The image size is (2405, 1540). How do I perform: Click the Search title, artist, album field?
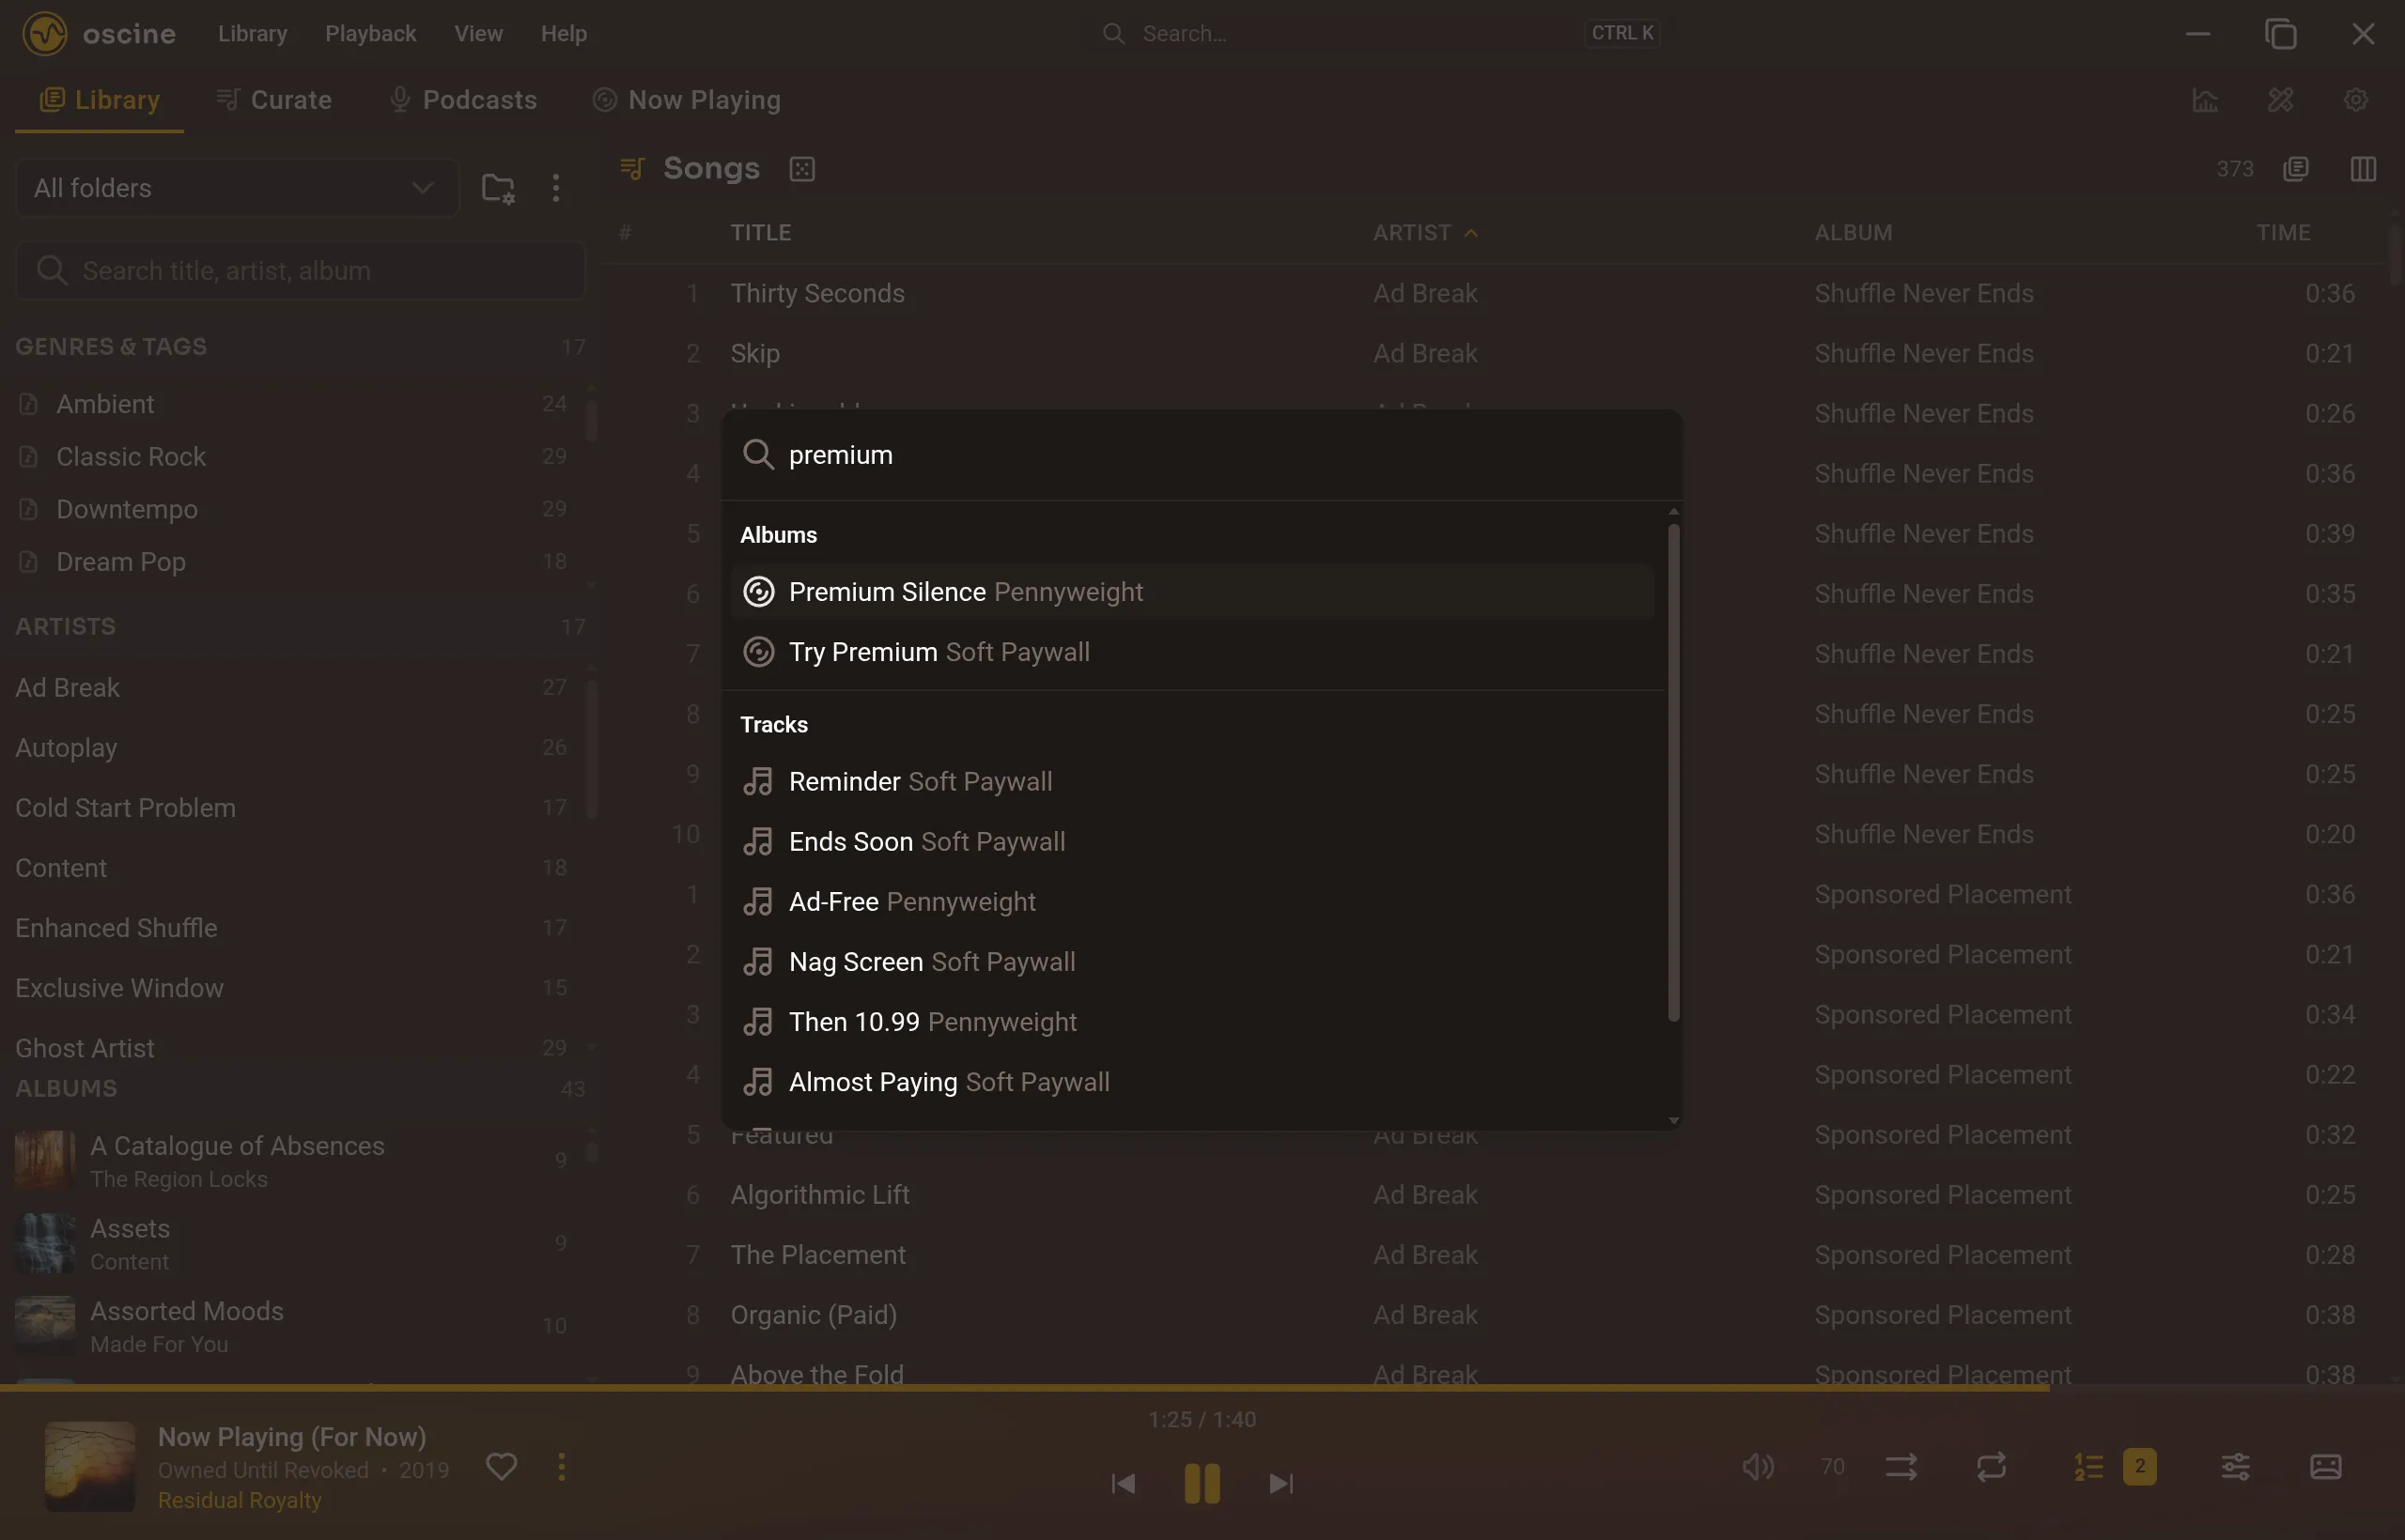point(300,271)
